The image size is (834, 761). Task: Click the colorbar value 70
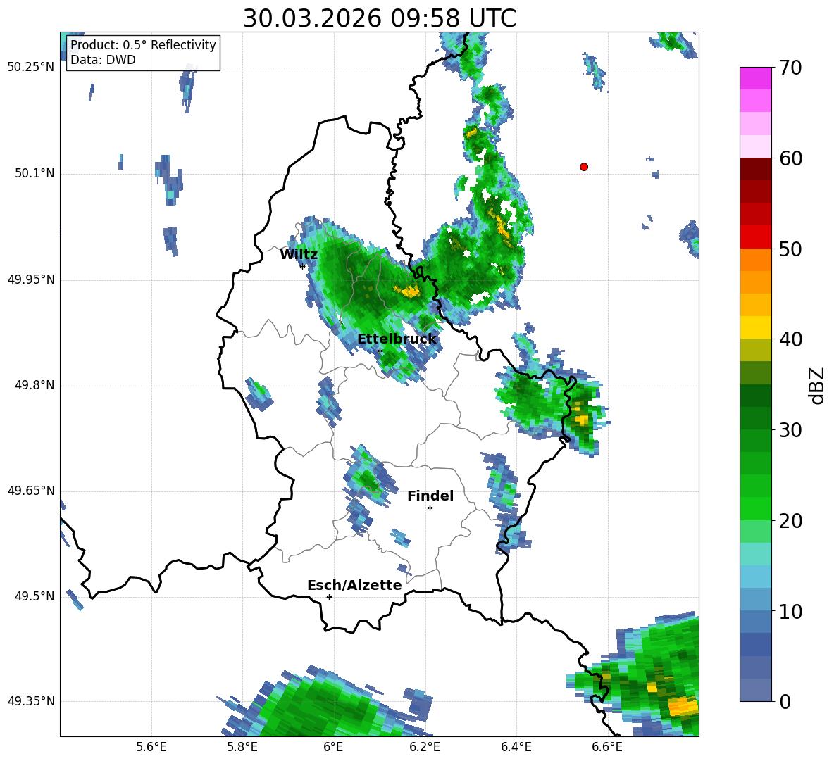pyautogui.click(x=790, y=68)
